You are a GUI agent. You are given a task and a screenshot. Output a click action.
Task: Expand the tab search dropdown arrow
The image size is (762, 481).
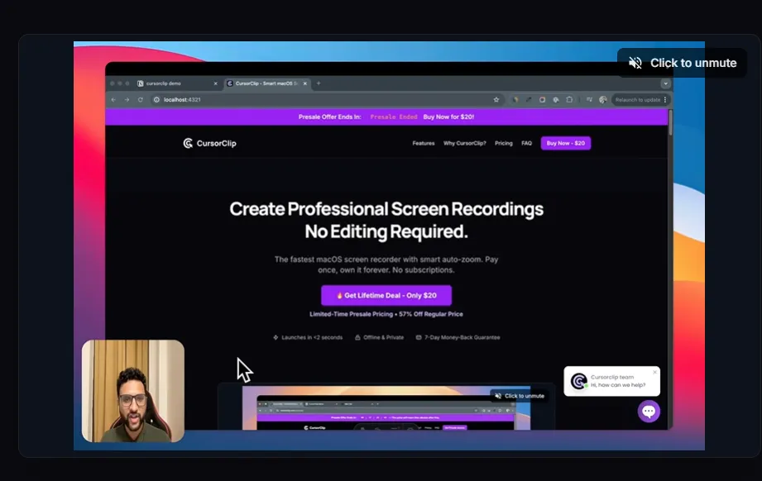(x=665, y=83)
